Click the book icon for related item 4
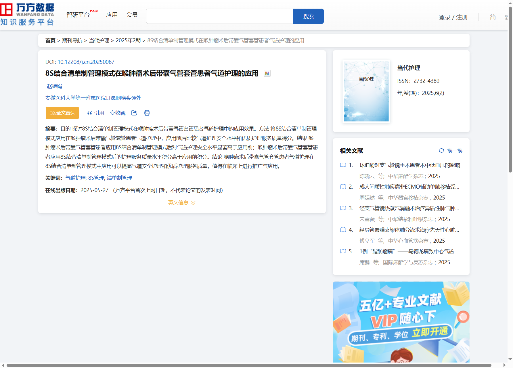Image resolution: width=513 pixels, height=368 pixels. click(x=343, y=230)
